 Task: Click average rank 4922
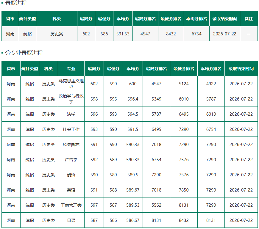click(211, 84)
